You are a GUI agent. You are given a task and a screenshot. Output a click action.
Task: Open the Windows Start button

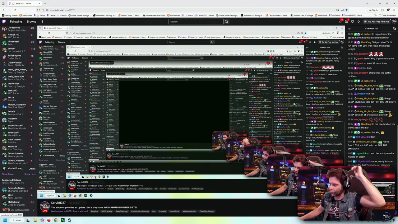click(x=5, y=220)
